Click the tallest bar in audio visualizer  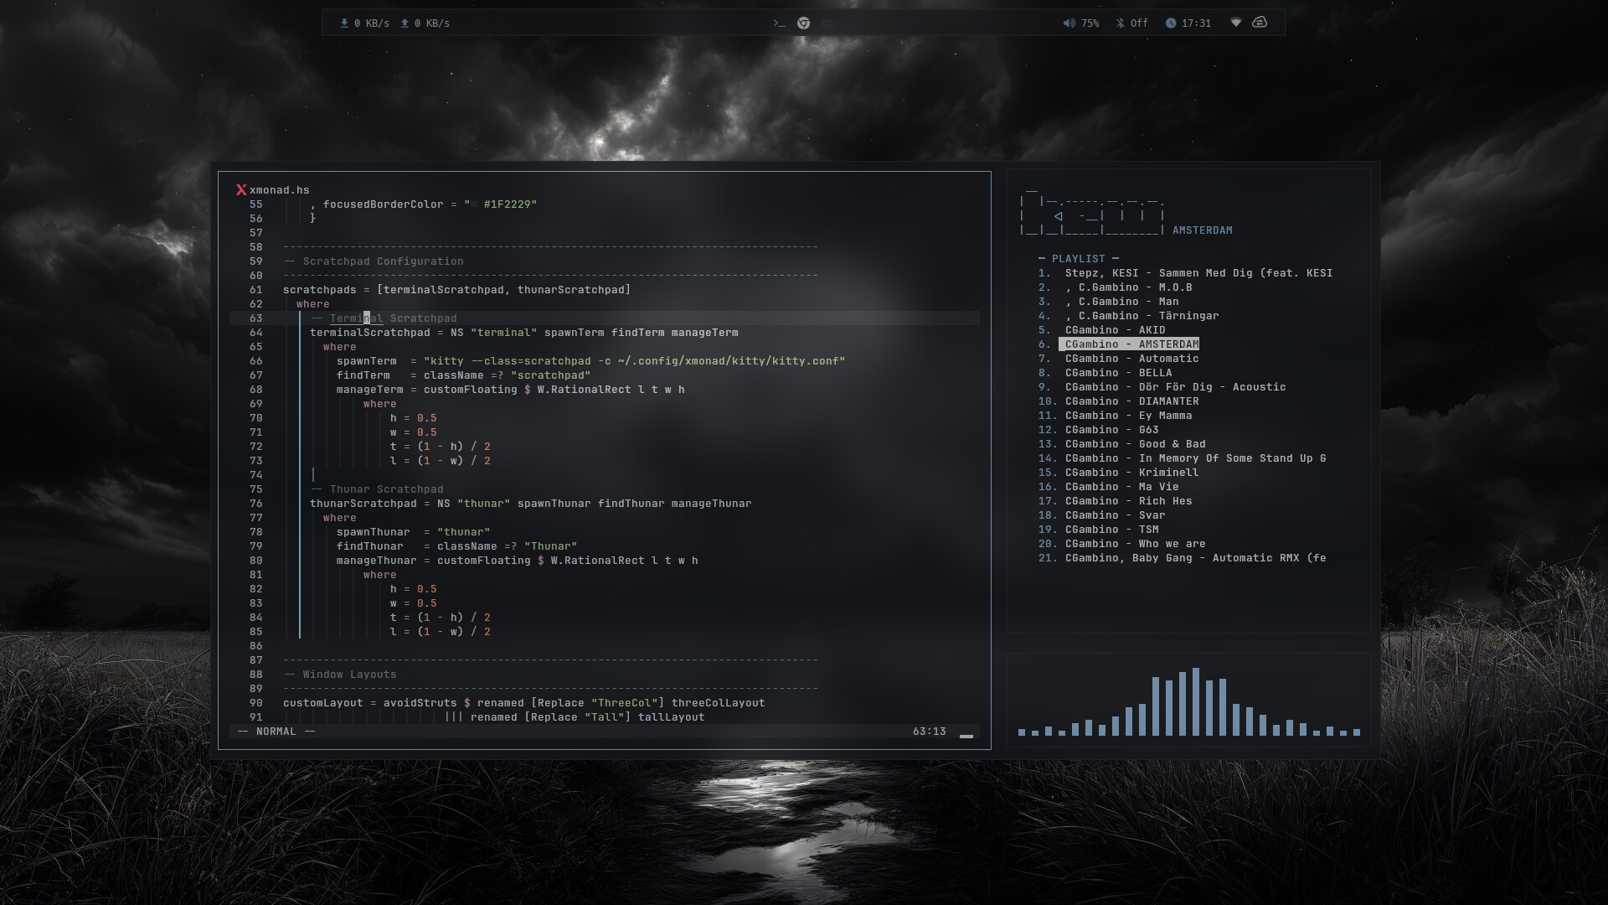pyautogui.click(x=1196, y=701)
